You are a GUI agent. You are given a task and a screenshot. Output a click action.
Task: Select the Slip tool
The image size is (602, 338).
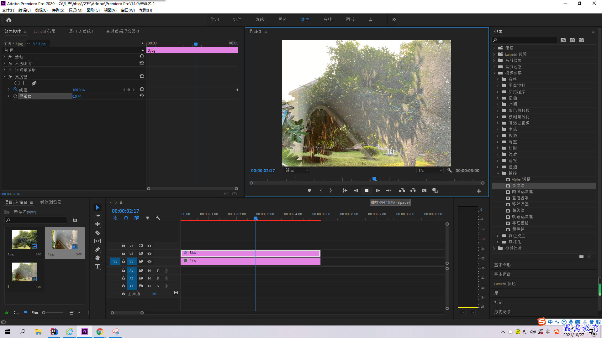click(98, 241)
